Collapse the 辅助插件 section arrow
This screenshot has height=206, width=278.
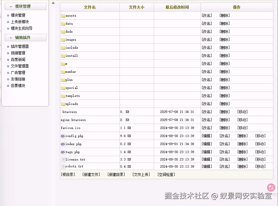(x=11, y=38)
